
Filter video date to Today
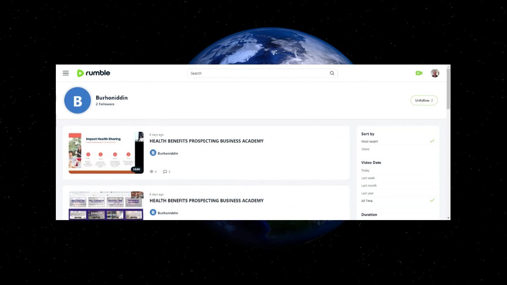pos(365,171)
